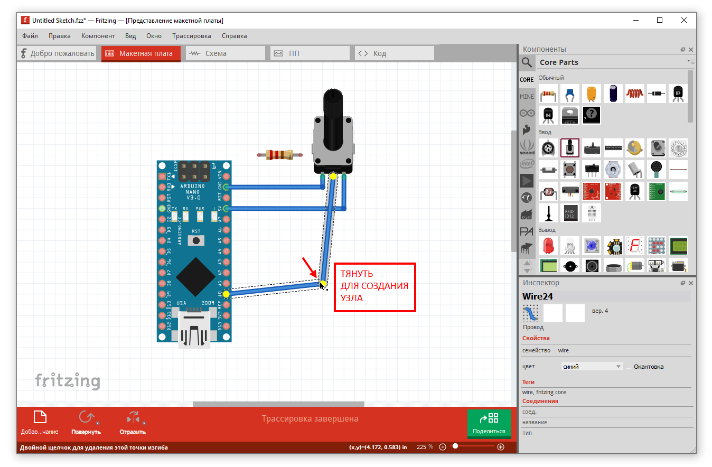Open the Трассировка menu

[x=191, y=36]
